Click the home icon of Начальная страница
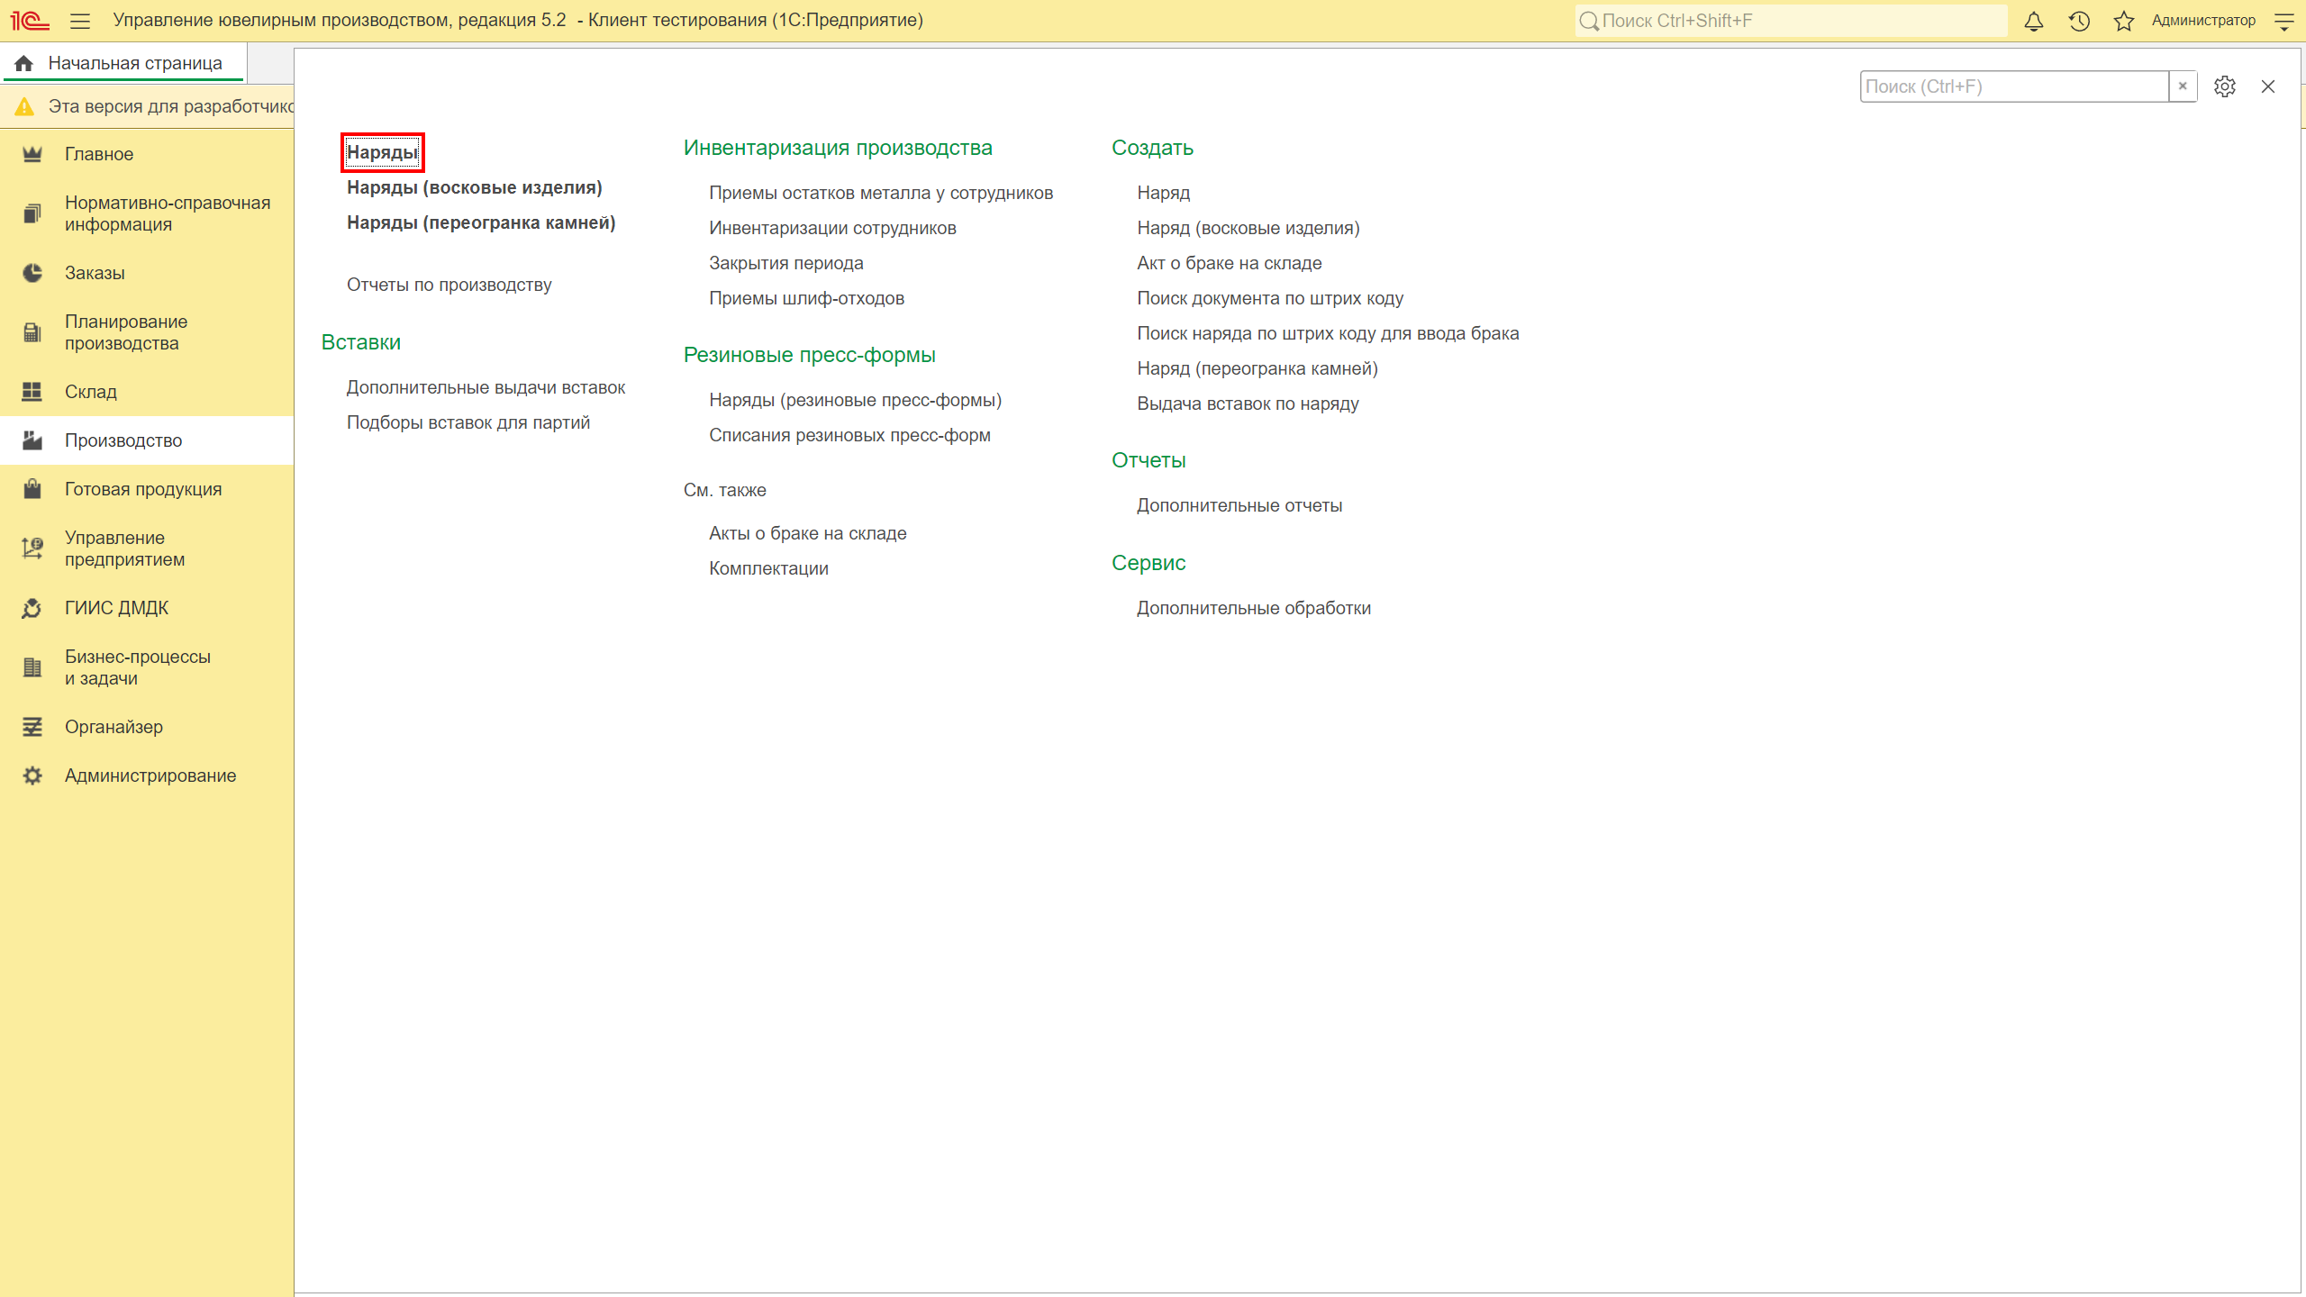 tap(24, 63)
